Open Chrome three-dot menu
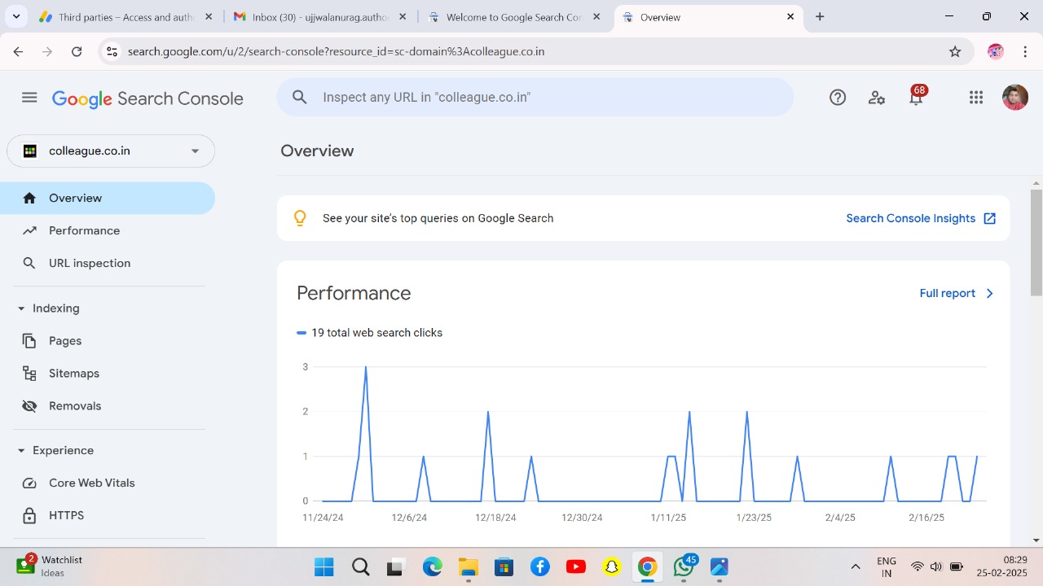Screen dimensions: 1043x586 [x=1024, y=51]
